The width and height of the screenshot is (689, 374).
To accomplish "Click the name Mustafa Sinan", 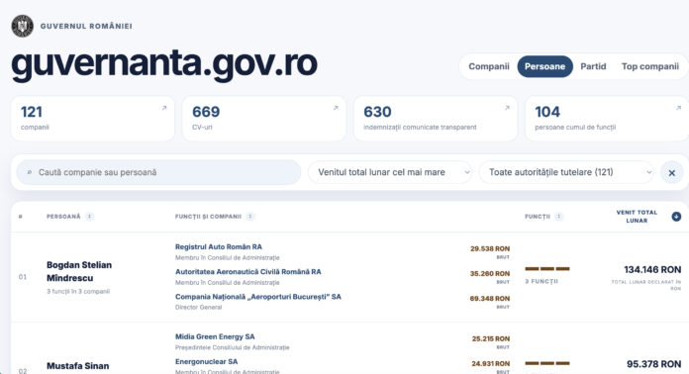I will pyautogui.click(x=78, y=366).
